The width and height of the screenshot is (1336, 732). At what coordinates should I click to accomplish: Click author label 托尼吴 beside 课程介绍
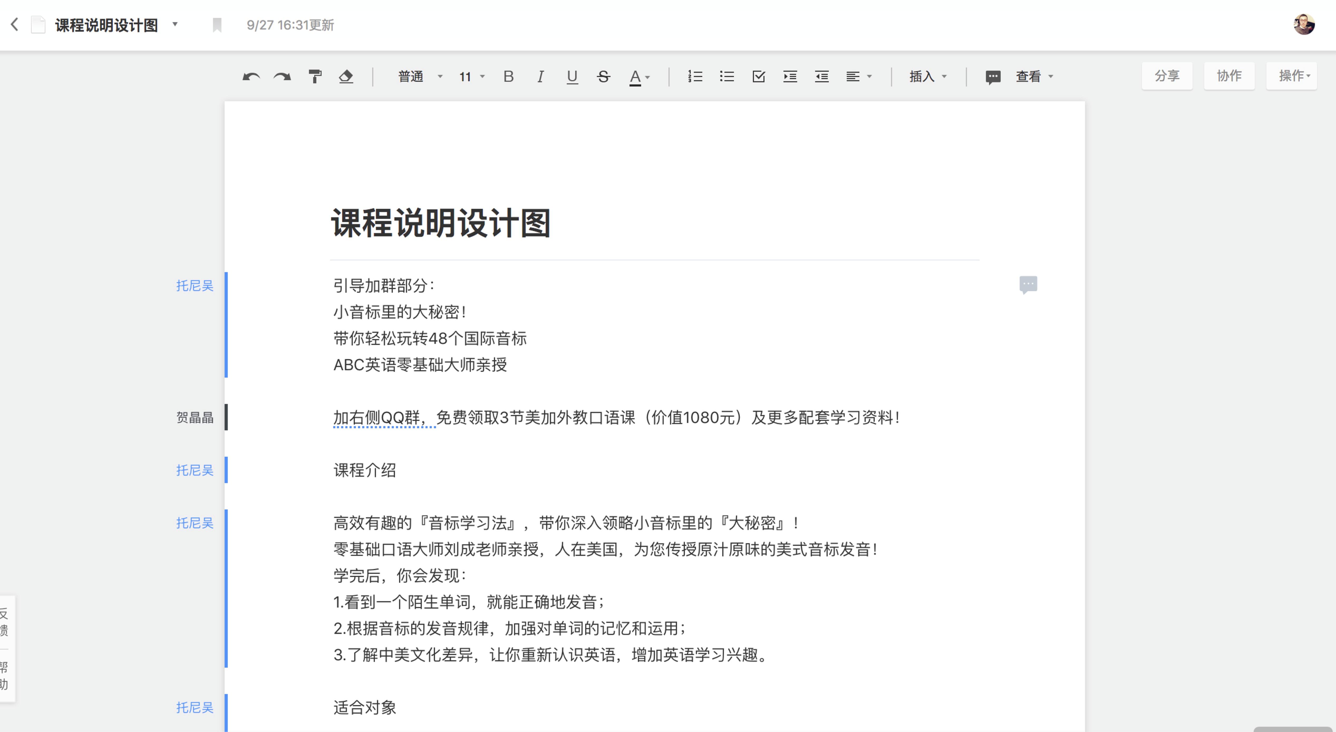(195, 470)
